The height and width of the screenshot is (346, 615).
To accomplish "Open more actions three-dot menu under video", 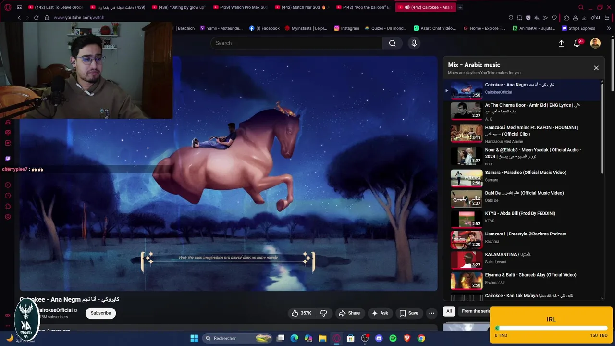I will tap(431, 313).
